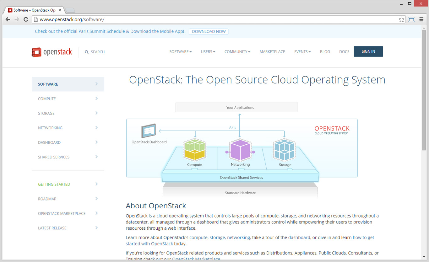Click chevron next to SHARED SERVICES
Screen dimensions: 429x262
96,157
